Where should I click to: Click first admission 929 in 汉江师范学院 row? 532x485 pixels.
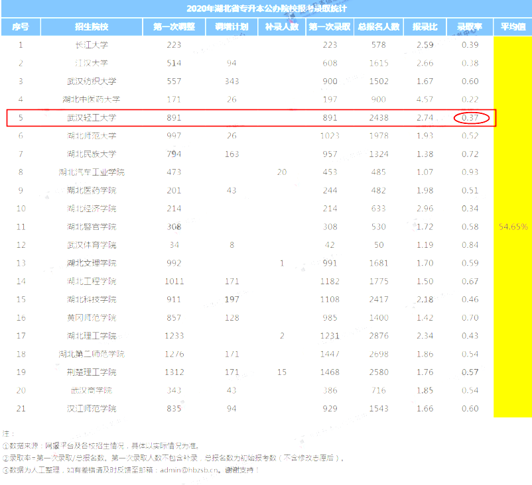(330, 408)
